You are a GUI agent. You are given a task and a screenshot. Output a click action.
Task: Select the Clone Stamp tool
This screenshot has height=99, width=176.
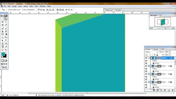coord(2,31)
